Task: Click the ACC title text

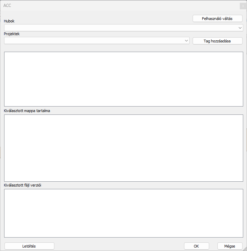Action: click(7, 6)
